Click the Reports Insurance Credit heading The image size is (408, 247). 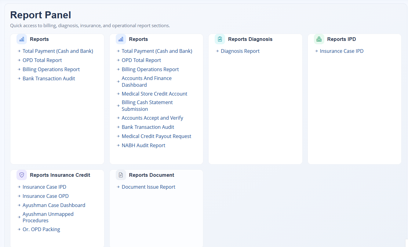pyautogui.click(x=60, y=175)
